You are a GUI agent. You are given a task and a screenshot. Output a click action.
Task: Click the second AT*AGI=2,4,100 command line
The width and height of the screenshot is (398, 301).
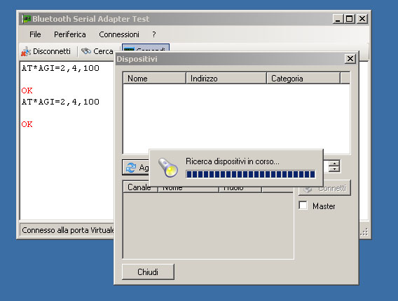pos(60,102)
